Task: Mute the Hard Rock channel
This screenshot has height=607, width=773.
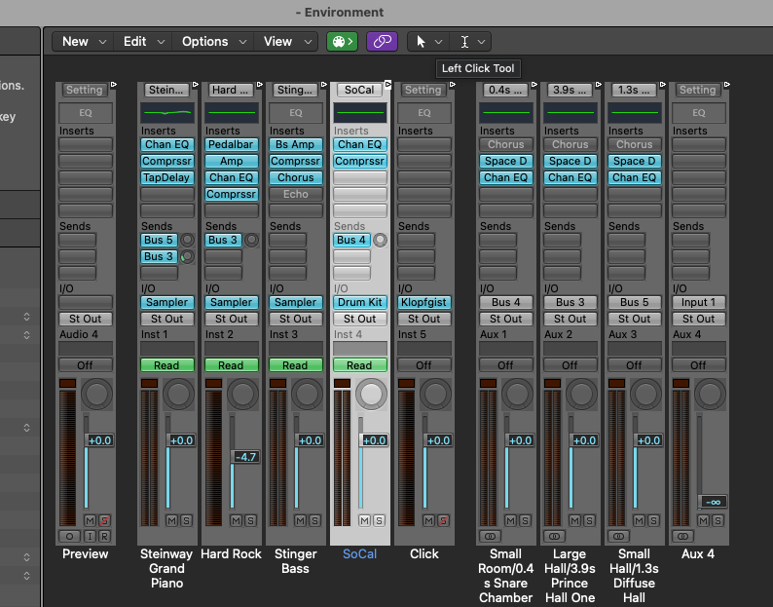Action: tap(237, 520)
